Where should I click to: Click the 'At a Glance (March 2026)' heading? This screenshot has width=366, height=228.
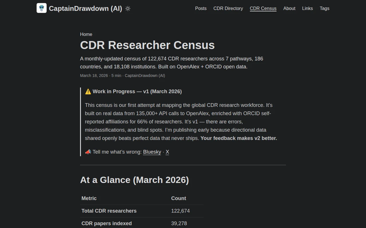(x=134, y=180)
